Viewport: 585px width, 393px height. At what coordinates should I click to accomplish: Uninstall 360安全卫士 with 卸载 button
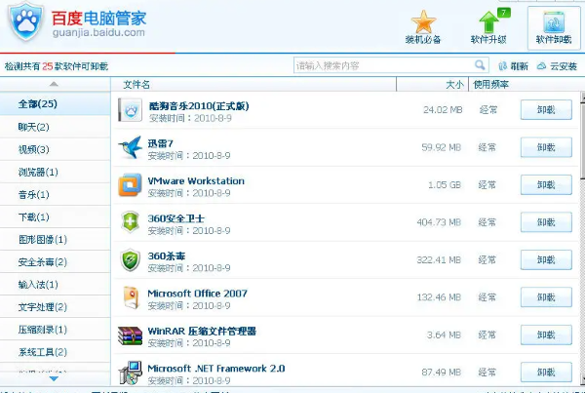pos(546,222)
